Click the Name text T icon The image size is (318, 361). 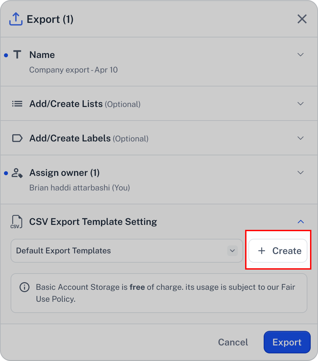pos(17,55)
